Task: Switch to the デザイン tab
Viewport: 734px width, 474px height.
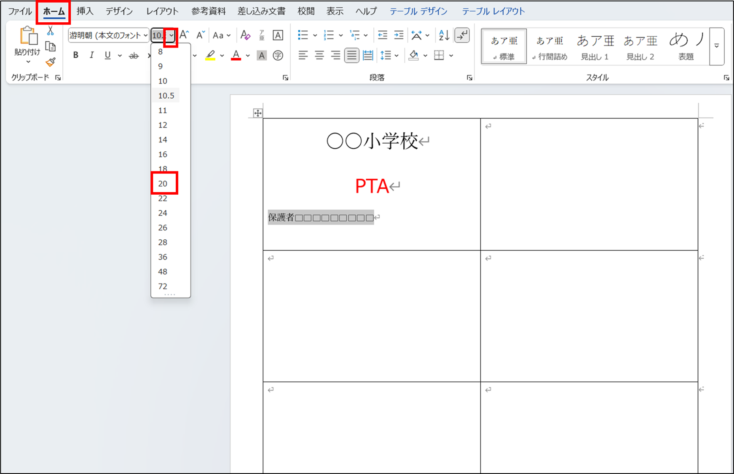Action: (x=119, y=11)
